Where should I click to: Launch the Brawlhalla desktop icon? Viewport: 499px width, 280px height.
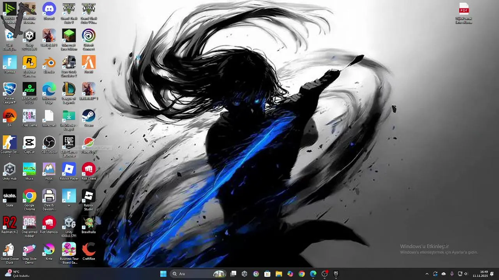(x=89, y=225)
